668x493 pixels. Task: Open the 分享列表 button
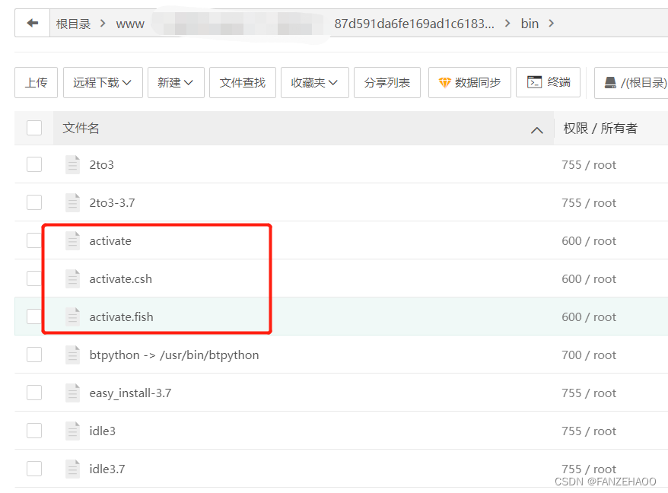click(x=386, y=83)
